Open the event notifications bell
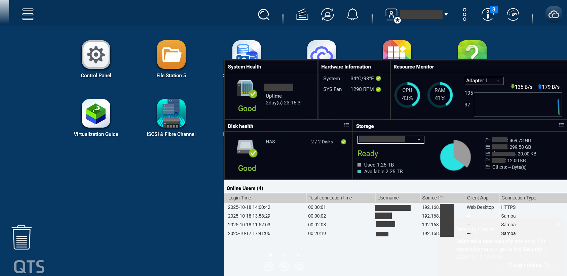 [352, 14]
